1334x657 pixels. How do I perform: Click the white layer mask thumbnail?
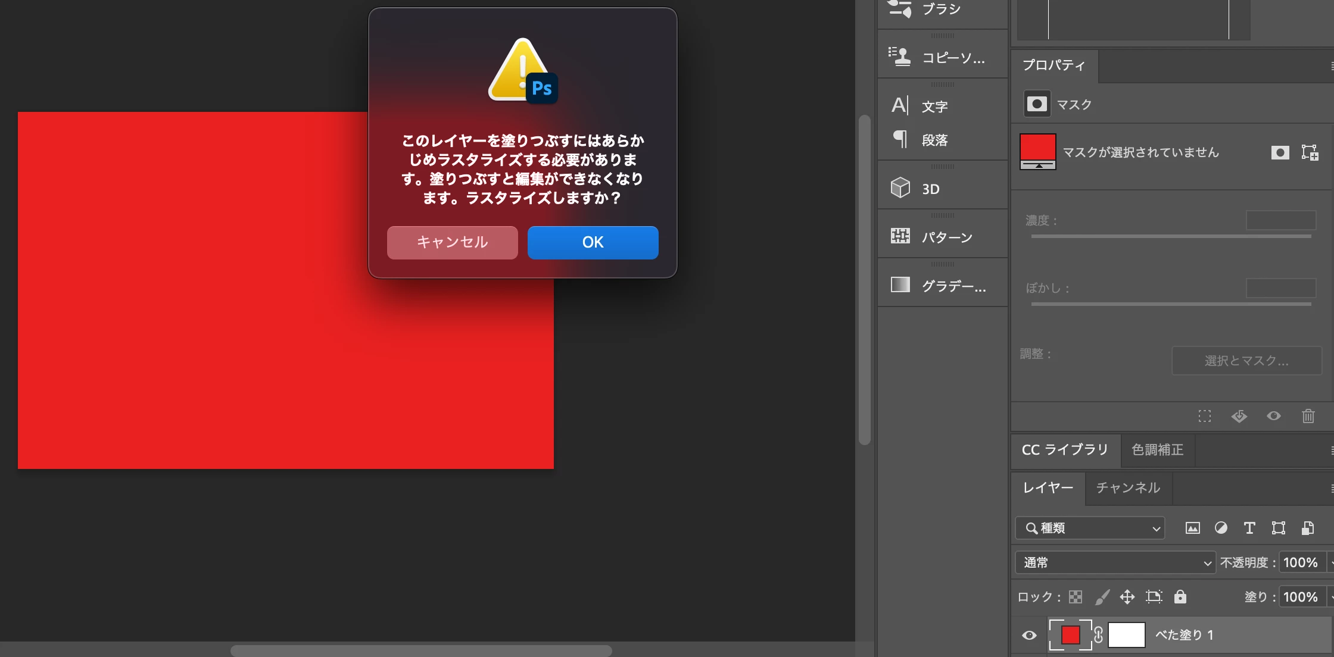click(1126, 635)
